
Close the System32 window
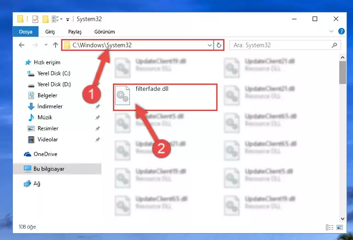tap(336, 19)
